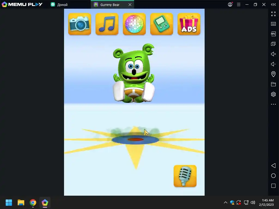This screenshot has width=279, height=209.
Task: Open the MEmu hamburger menu
Action: point(239,4)
